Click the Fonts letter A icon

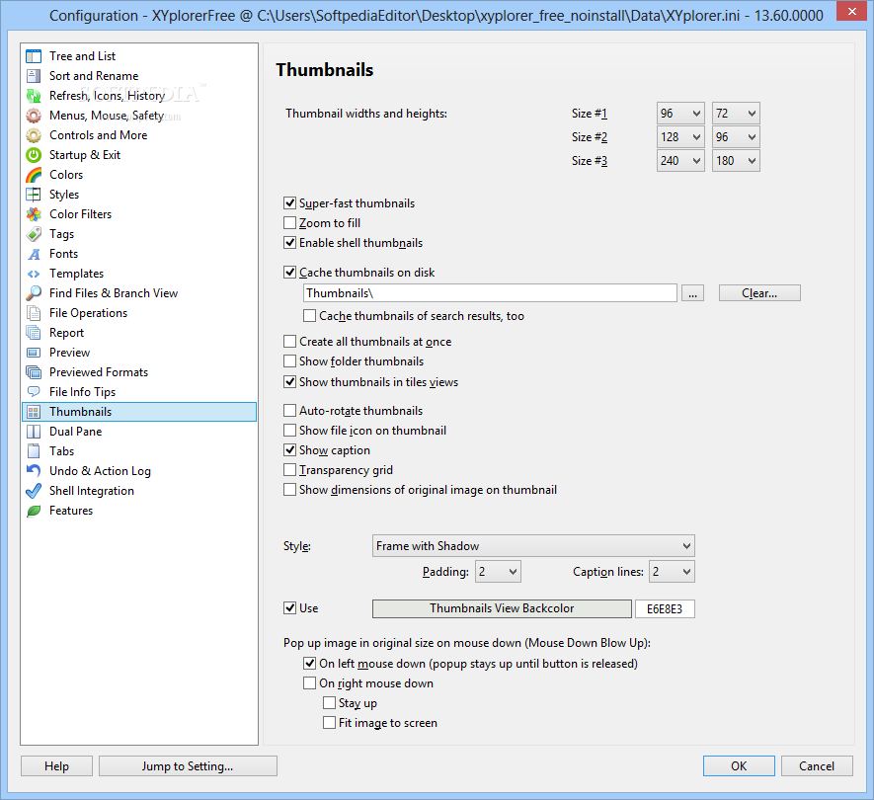click(34, 254)
